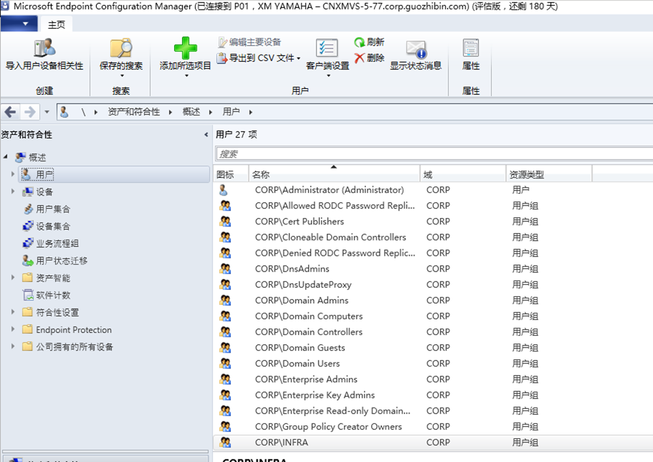Select the Home (主页) ribbon tab

(x=56, y=25)
